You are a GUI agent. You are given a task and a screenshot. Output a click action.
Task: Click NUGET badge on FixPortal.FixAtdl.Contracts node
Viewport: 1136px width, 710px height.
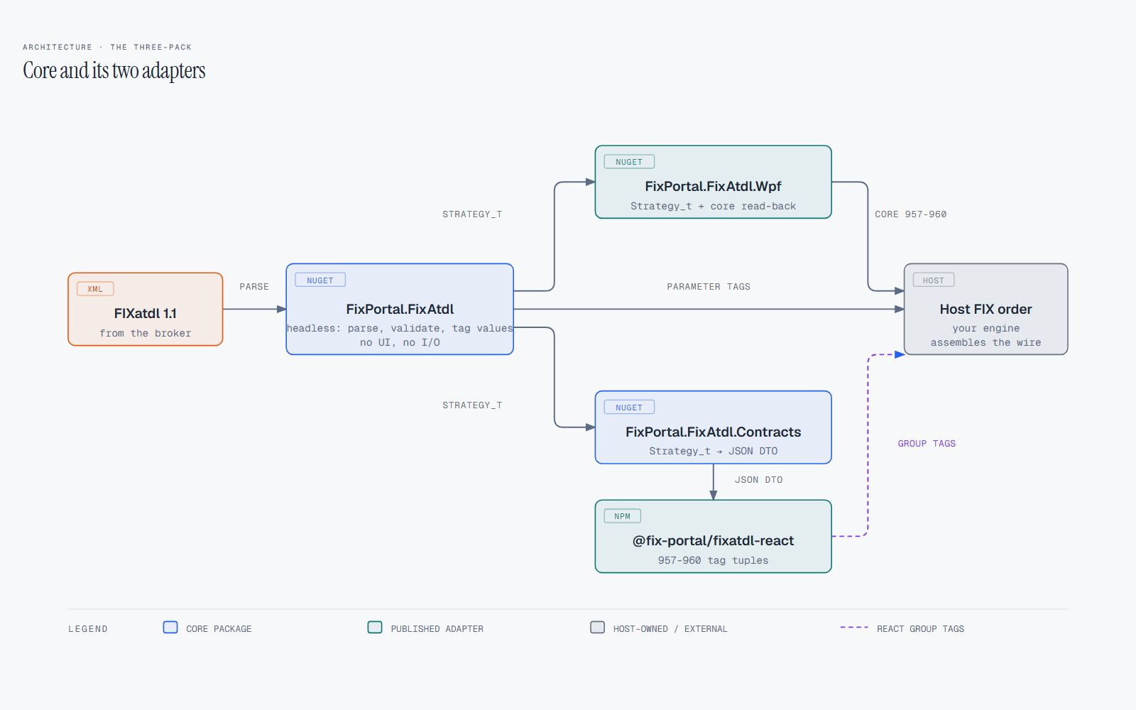click(629, 408)
